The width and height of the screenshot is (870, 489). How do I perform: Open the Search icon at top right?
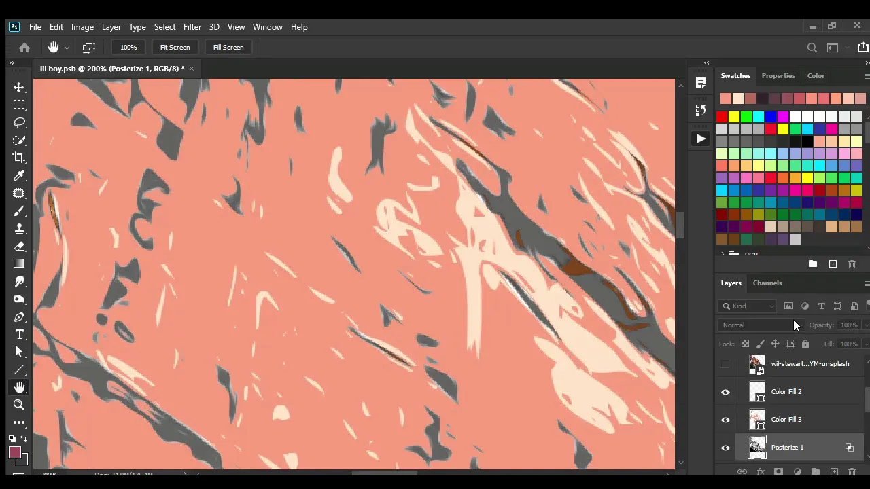point(812,48)
